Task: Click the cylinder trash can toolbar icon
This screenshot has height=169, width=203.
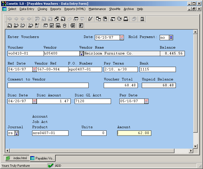Action: (65, 26)
